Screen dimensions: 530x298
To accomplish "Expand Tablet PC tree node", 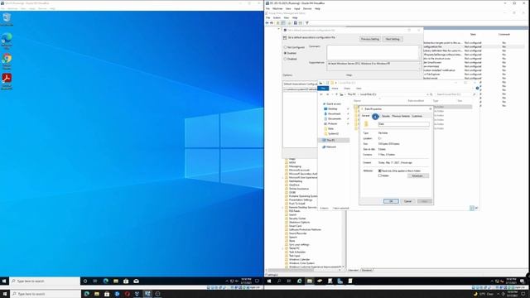I will coord(283,248).
